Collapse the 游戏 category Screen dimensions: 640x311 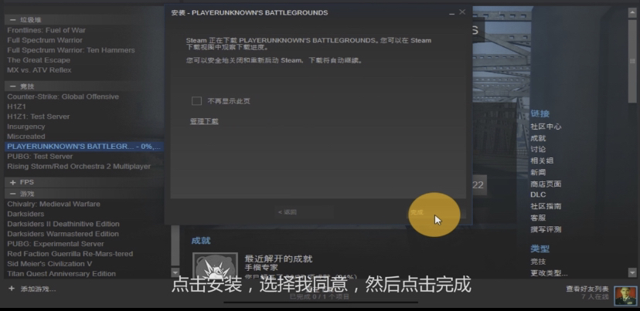pyautogui.click(x=13, y=194)
